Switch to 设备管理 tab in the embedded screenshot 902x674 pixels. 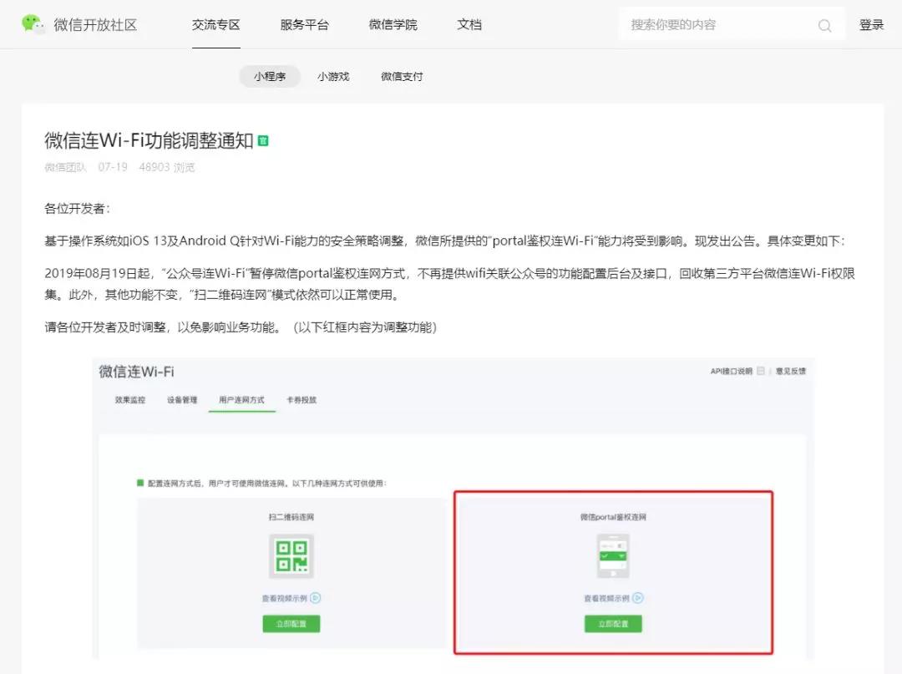[182, 400]
